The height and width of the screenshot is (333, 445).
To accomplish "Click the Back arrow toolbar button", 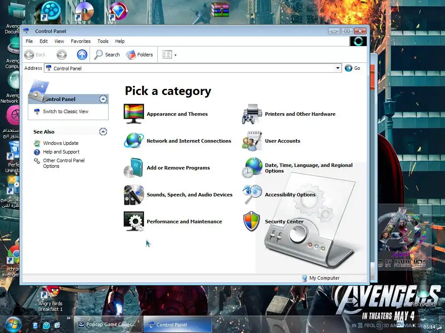I will click(35, 55).
